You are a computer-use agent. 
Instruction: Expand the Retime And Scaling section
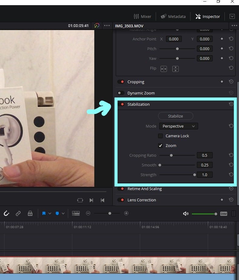coord(144,189)
